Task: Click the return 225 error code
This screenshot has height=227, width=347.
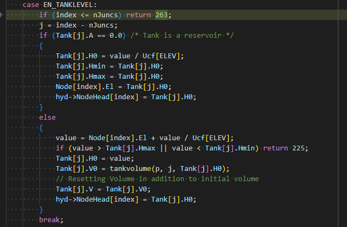Action: [x=286, y=148]
